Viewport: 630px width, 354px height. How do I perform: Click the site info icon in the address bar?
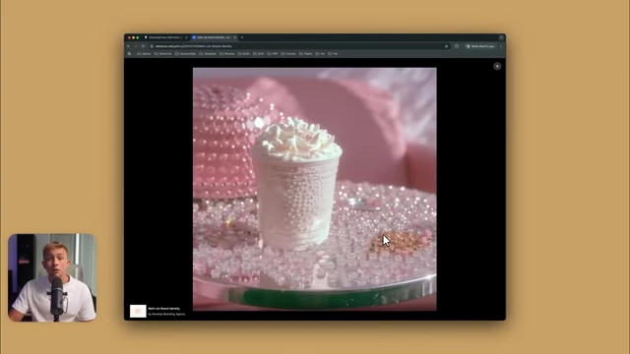pos(152,46)
